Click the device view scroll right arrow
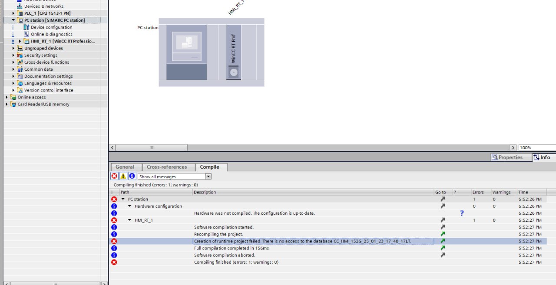This screenshot has width=556, height=285. [x=513, y=147]
